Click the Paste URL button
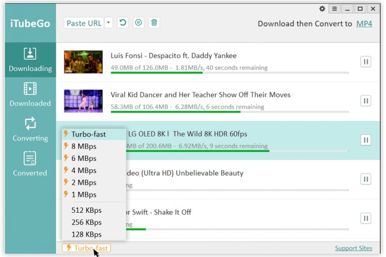The width and height of the screenshot is (386, 257). 84,23
